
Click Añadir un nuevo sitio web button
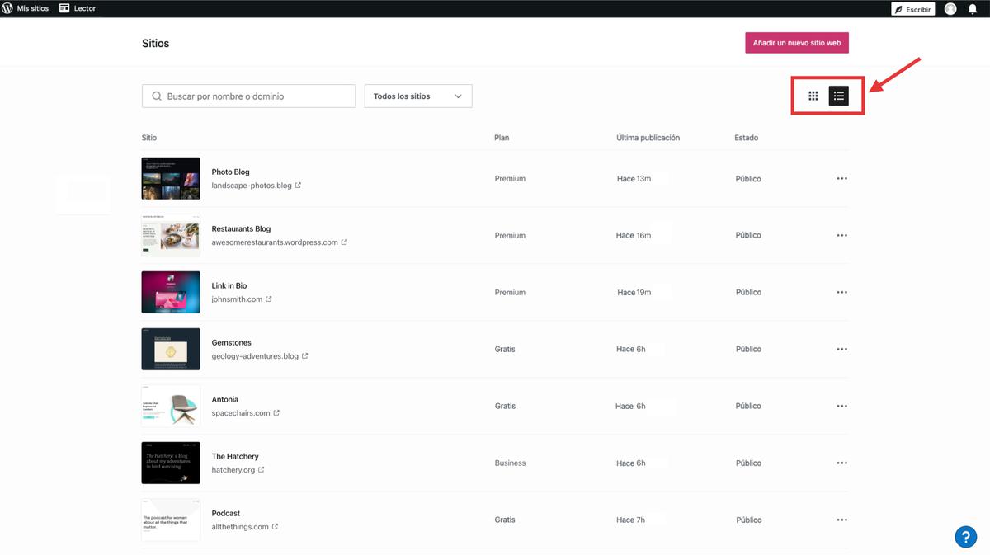tap(796, 43)
